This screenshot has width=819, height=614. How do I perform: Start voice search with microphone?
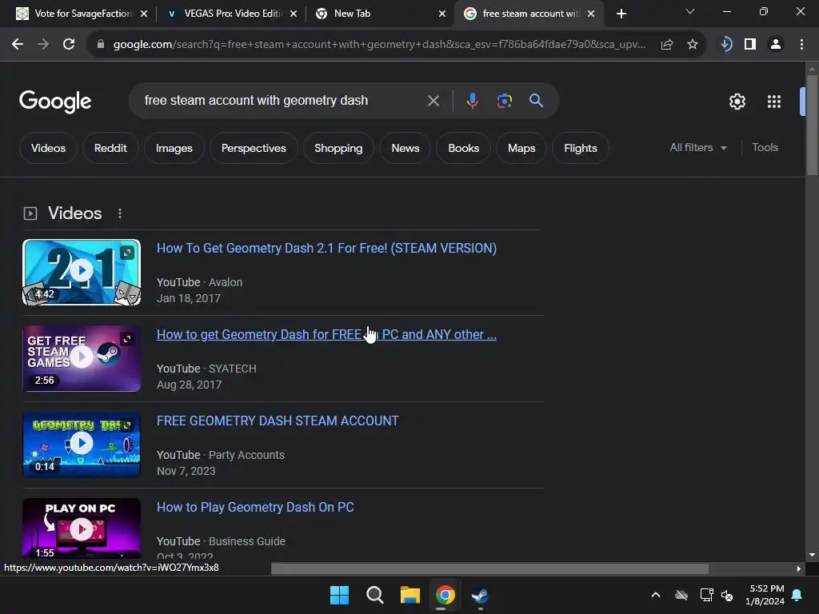472,100
